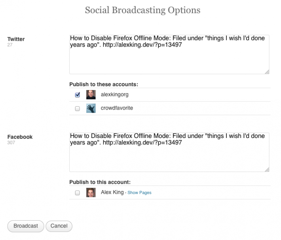Click the Alex King Facebook avatar

91,193
